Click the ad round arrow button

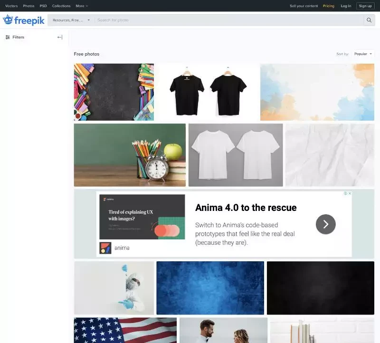(325, 224)
